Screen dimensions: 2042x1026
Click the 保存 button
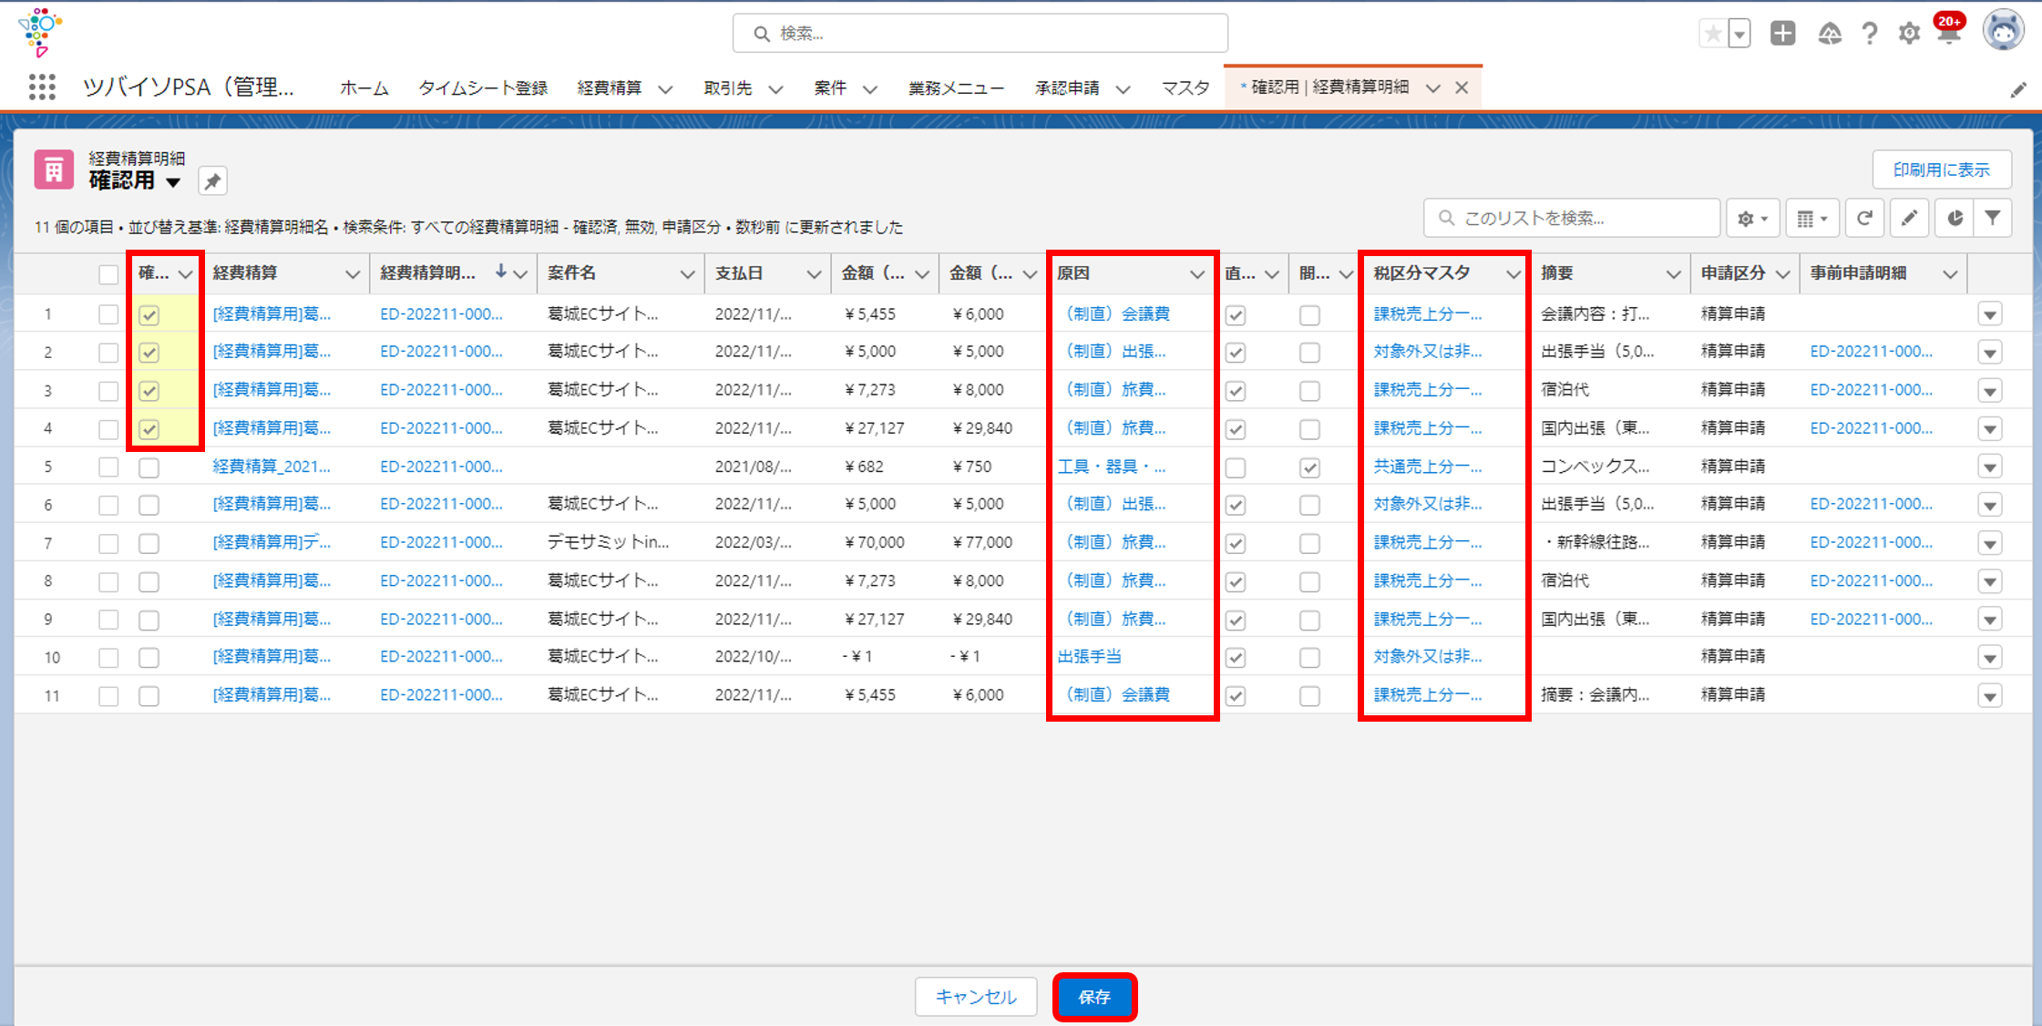point(1094,997)
